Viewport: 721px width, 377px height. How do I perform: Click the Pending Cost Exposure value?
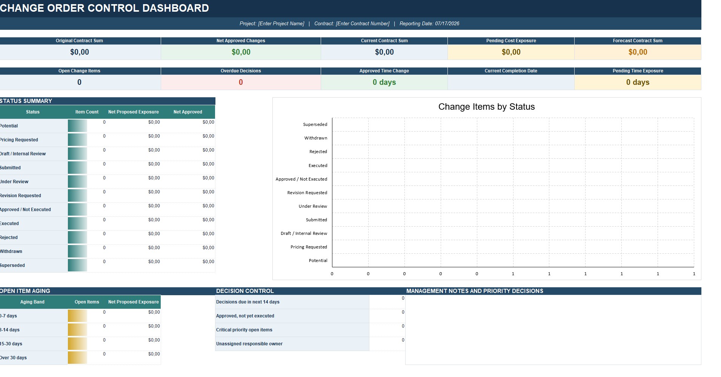pyautogui.click(x=511, y=52)
